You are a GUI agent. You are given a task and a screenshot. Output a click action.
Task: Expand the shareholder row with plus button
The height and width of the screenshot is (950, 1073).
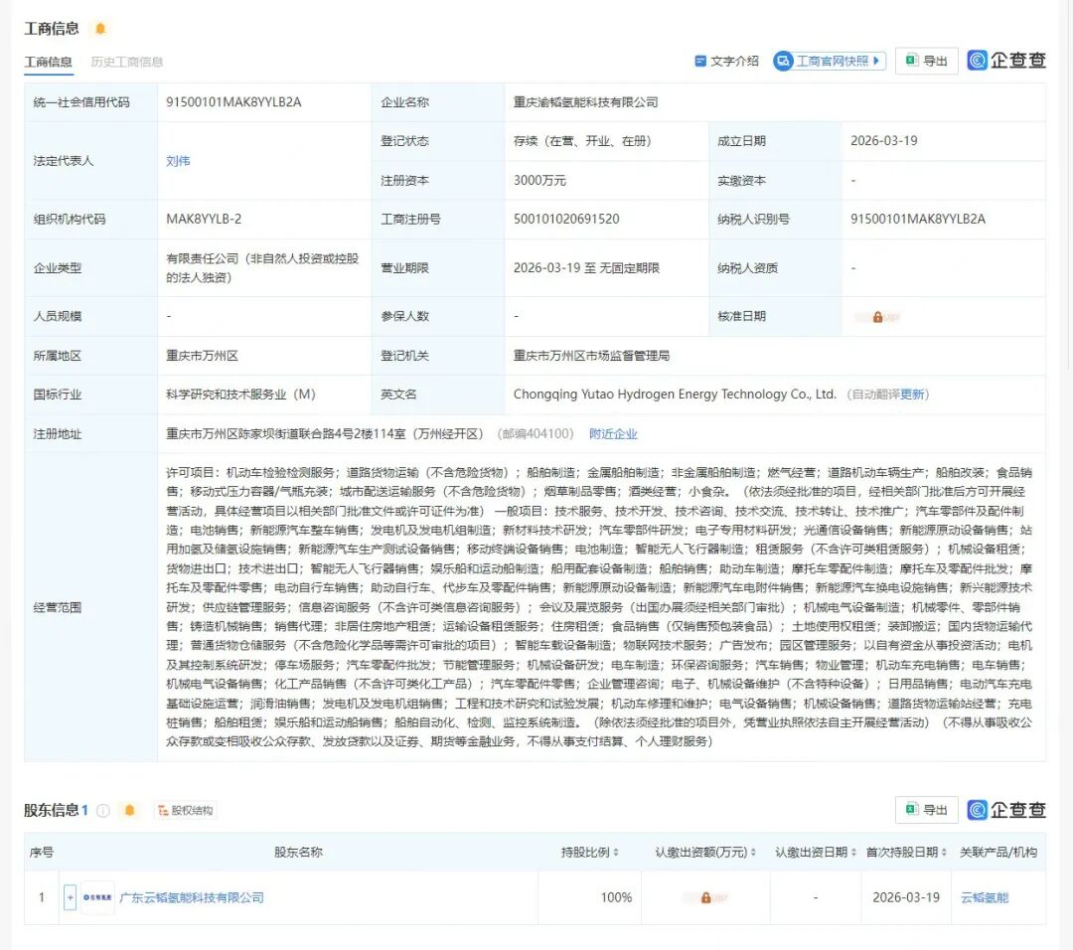[x=70, y=897]
